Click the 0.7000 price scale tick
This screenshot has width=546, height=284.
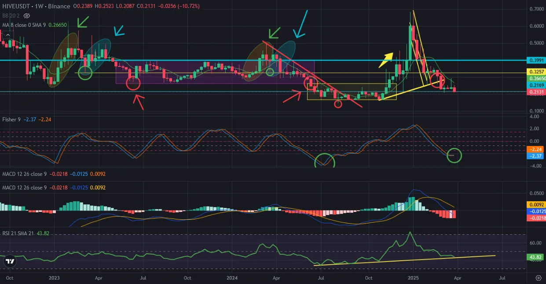point(536,9)
